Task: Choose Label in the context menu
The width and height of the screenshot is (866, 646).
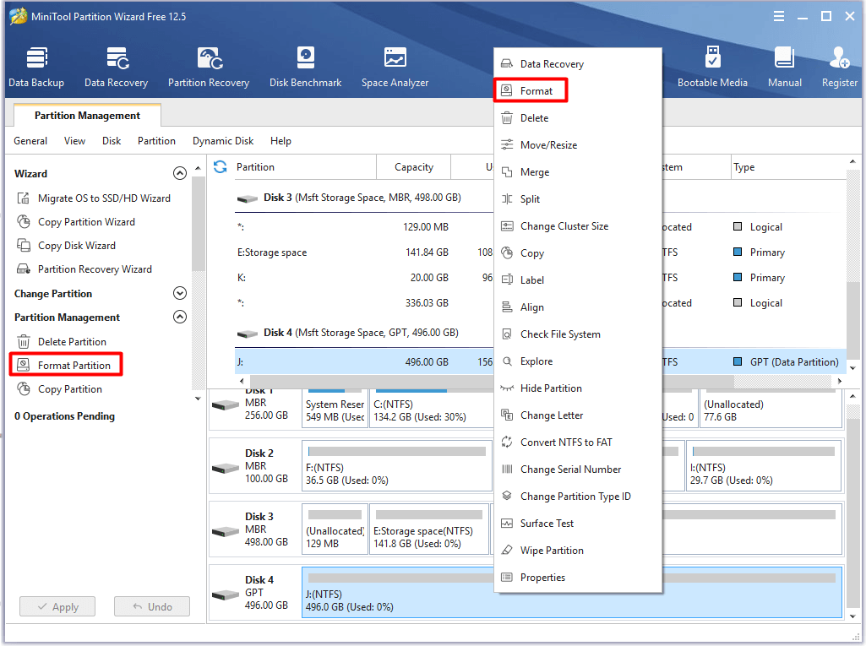Action: [x=578, y=280]
